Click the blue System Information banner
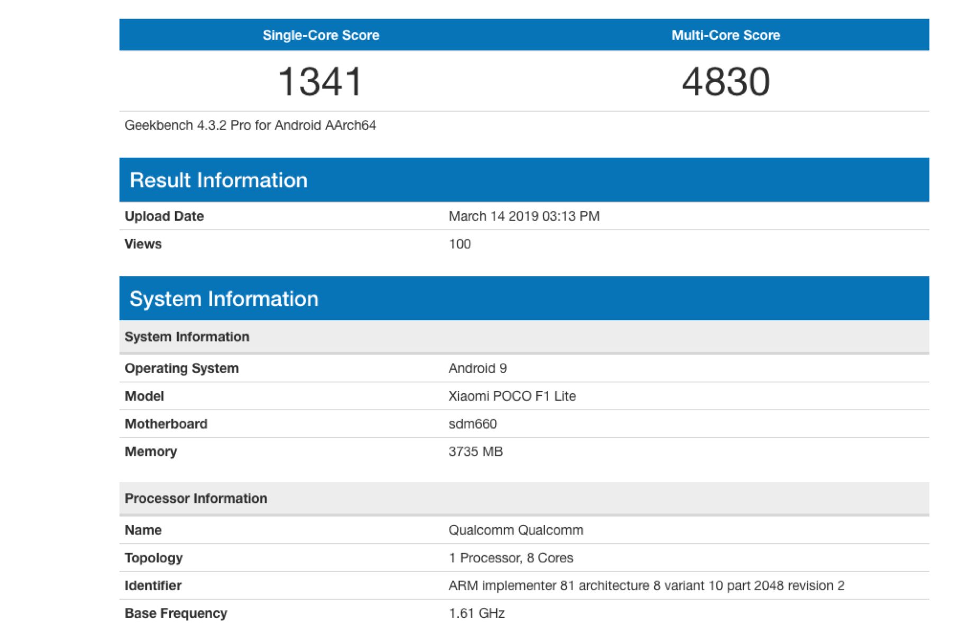This screenshot has height=632, width=969. (x=224, y=299)
